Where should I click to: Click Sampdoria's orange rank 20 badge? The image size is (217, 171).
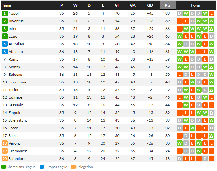pos(5,159)
